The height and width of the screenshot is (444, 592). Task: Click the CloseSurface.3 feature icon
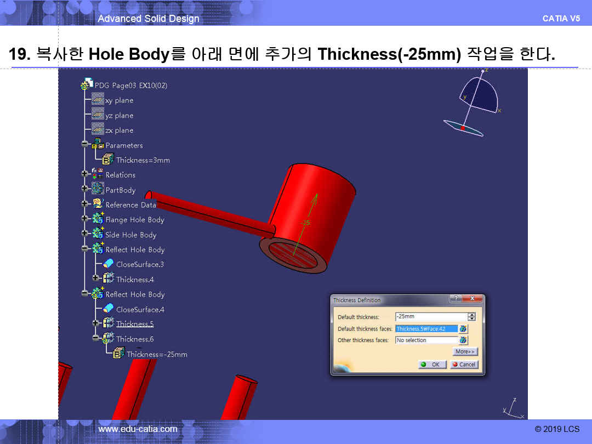109,264
